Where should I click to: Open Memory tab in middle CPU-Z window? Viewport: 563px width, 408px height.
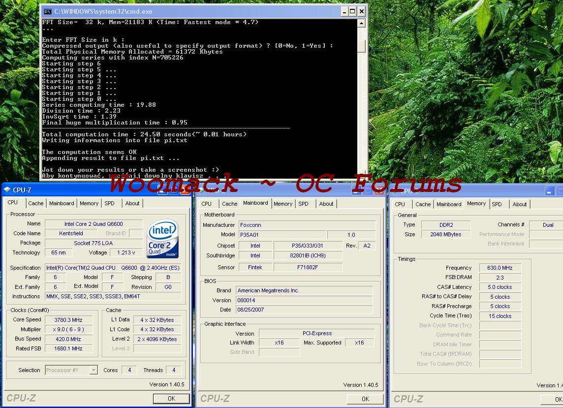pos(283,204)
